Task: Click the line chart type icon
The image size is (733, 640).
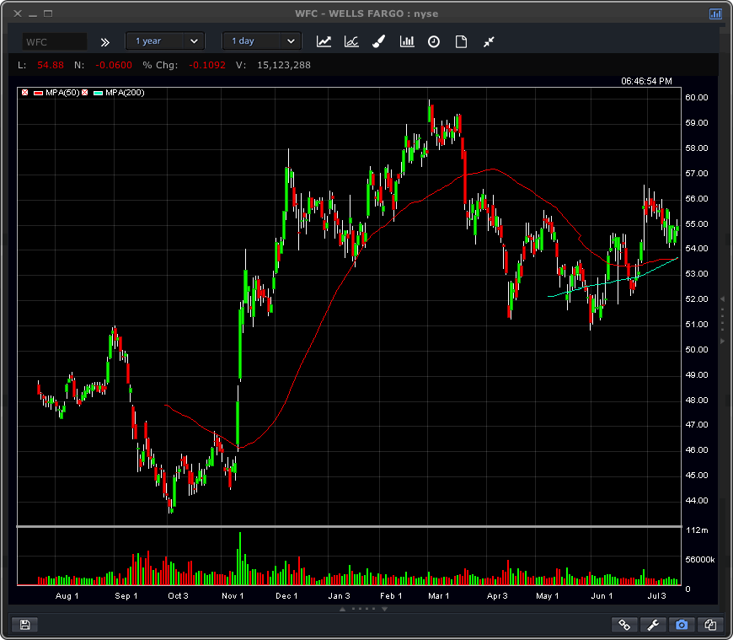Action: point(324,41)
